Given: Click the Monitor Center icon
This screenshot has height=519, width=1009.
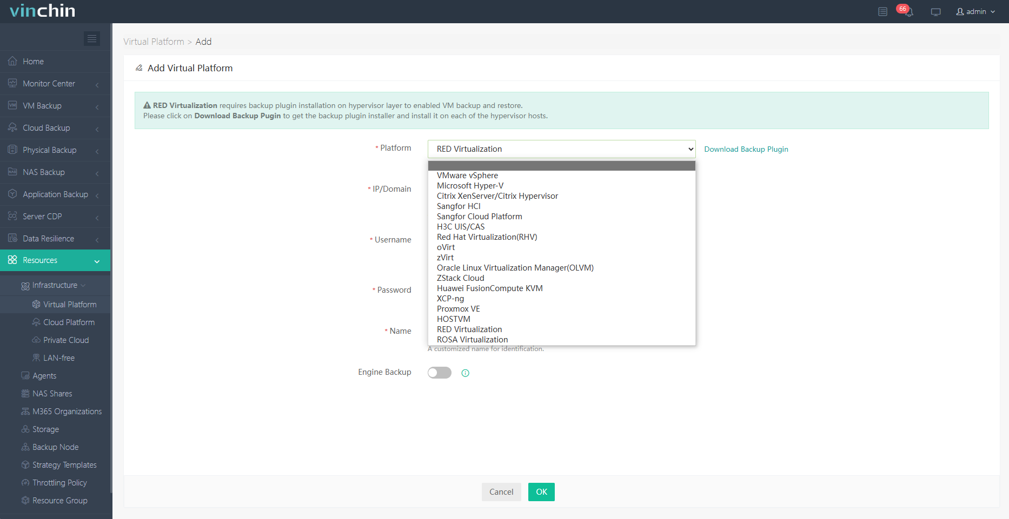Looking at the screenshot, I should 12,83.
